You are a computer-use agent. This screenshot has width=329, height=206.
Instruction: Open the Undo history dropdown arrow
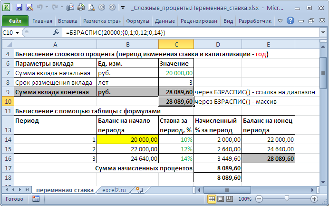47,7
